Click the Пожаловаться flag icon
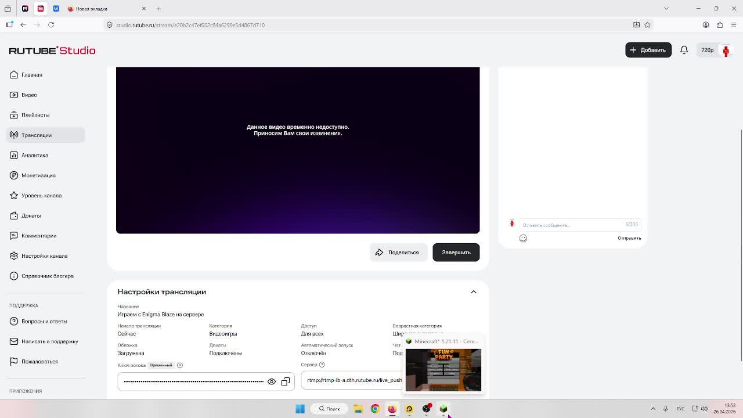 point(14,362)
